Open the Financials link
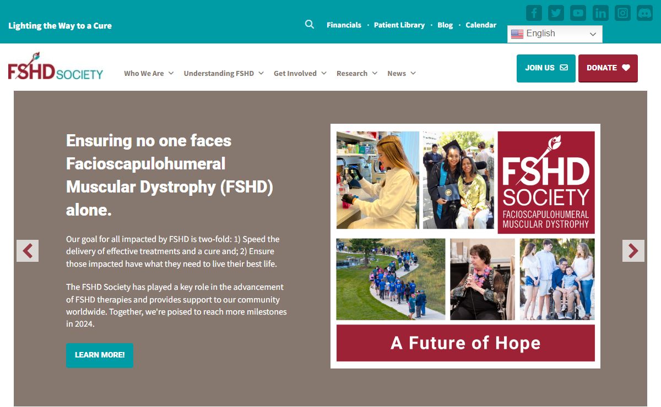The image size is (661, 407). click(344, 25)
